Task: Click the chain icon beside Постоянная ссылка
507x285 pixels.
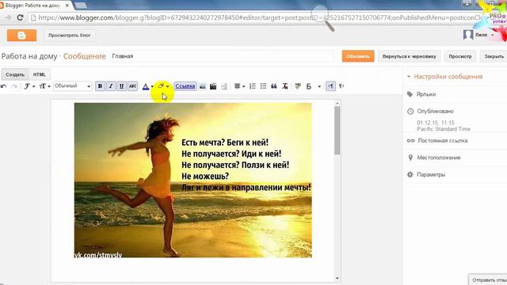Action: click(x=410, y=141)
